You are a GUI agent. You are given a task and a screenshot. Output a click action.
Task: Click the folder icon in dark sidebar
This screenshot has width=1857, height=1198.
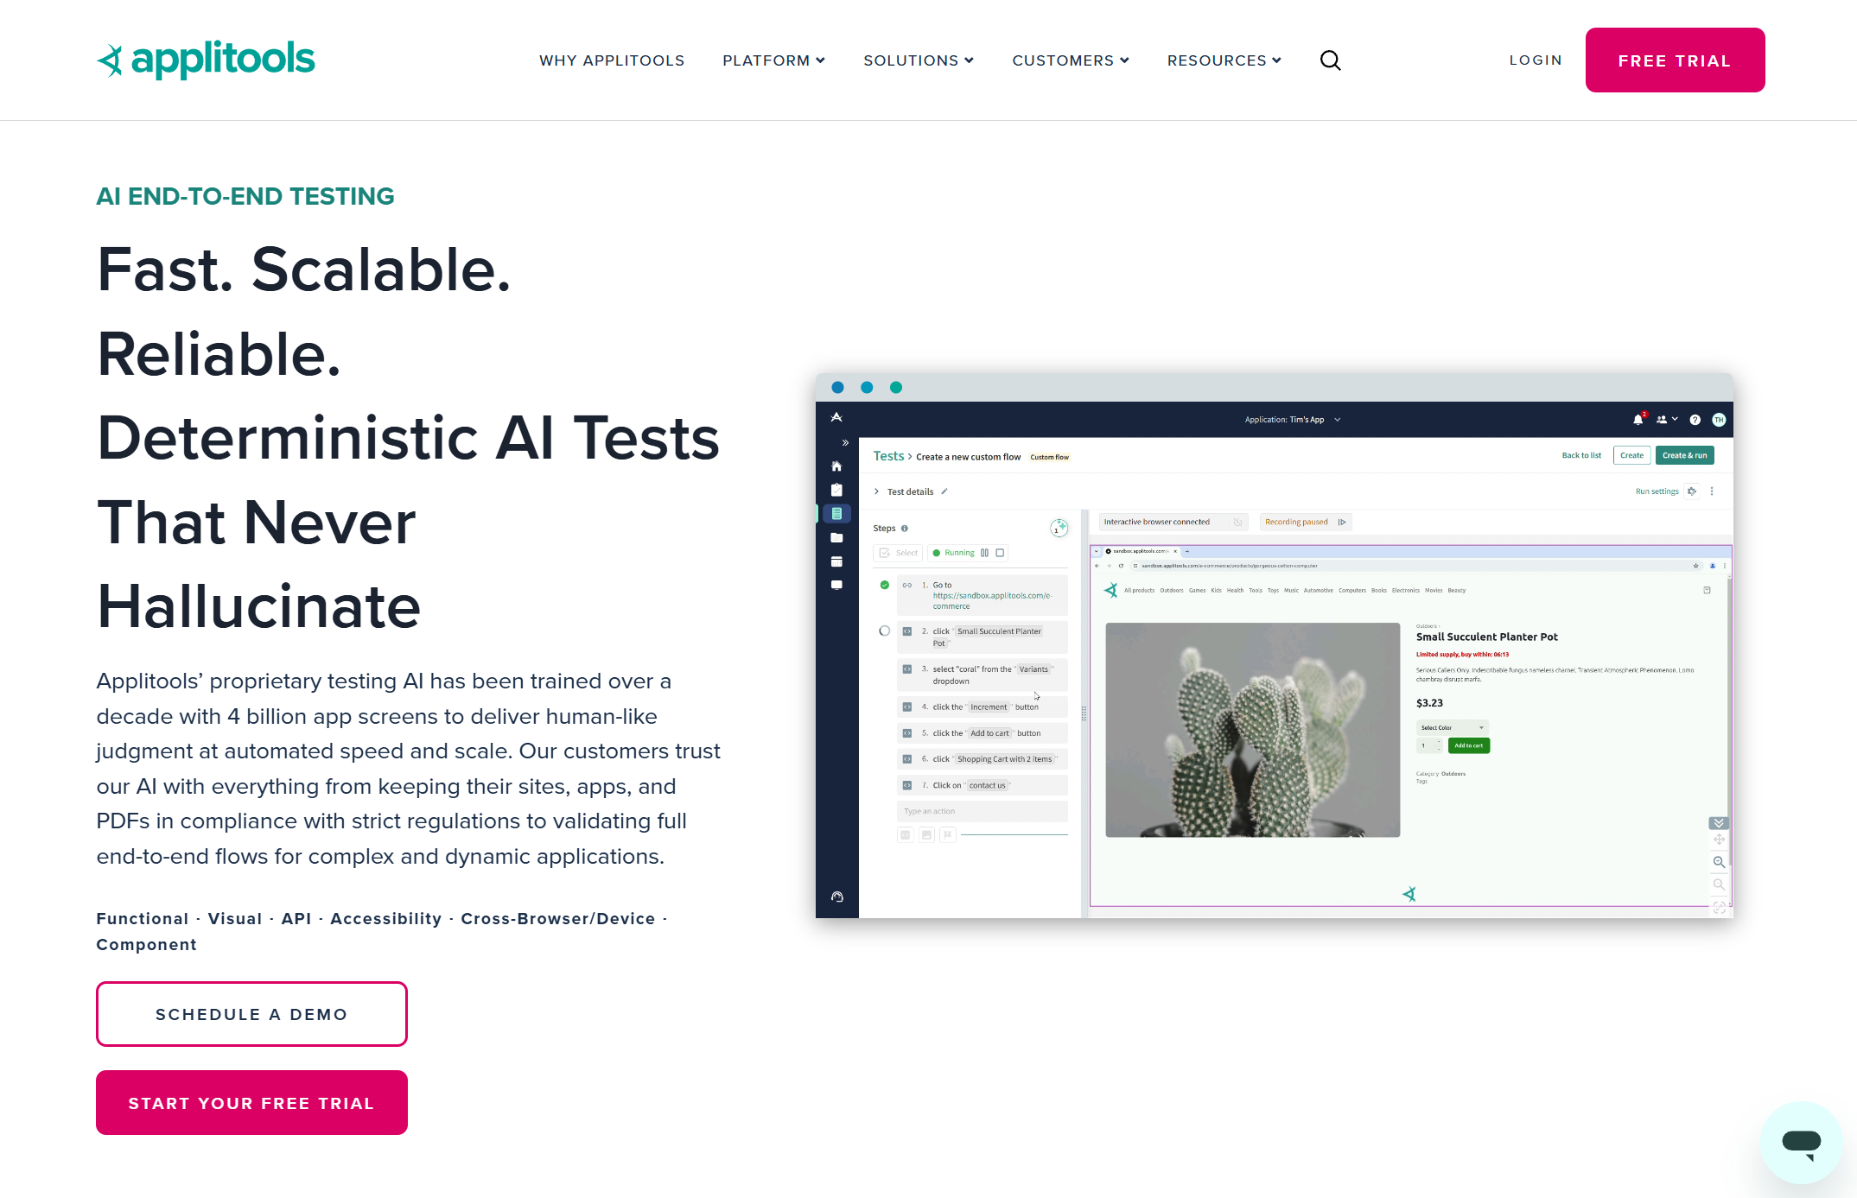coord(836,538)
